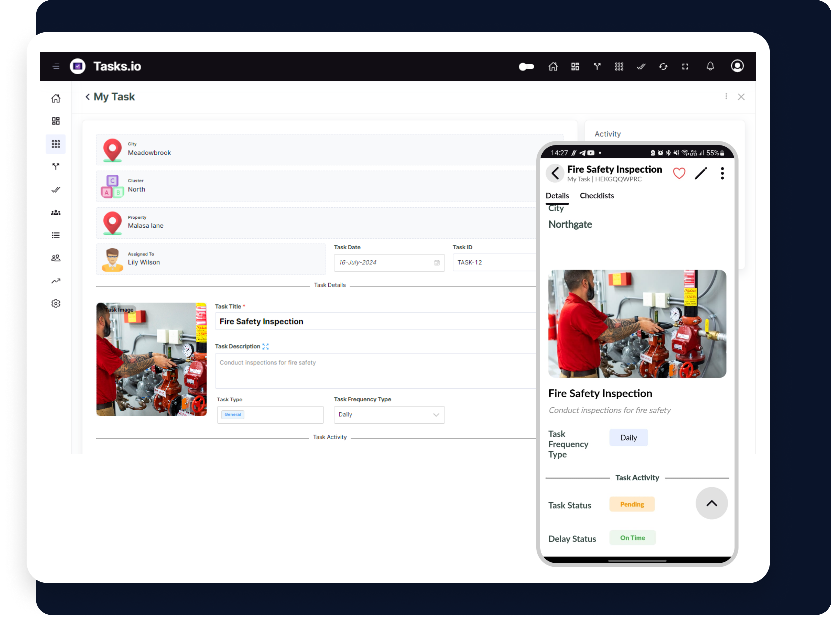The image size is (831, 621).
Task: Select the Details tab on phone
Action: [557, 195]
